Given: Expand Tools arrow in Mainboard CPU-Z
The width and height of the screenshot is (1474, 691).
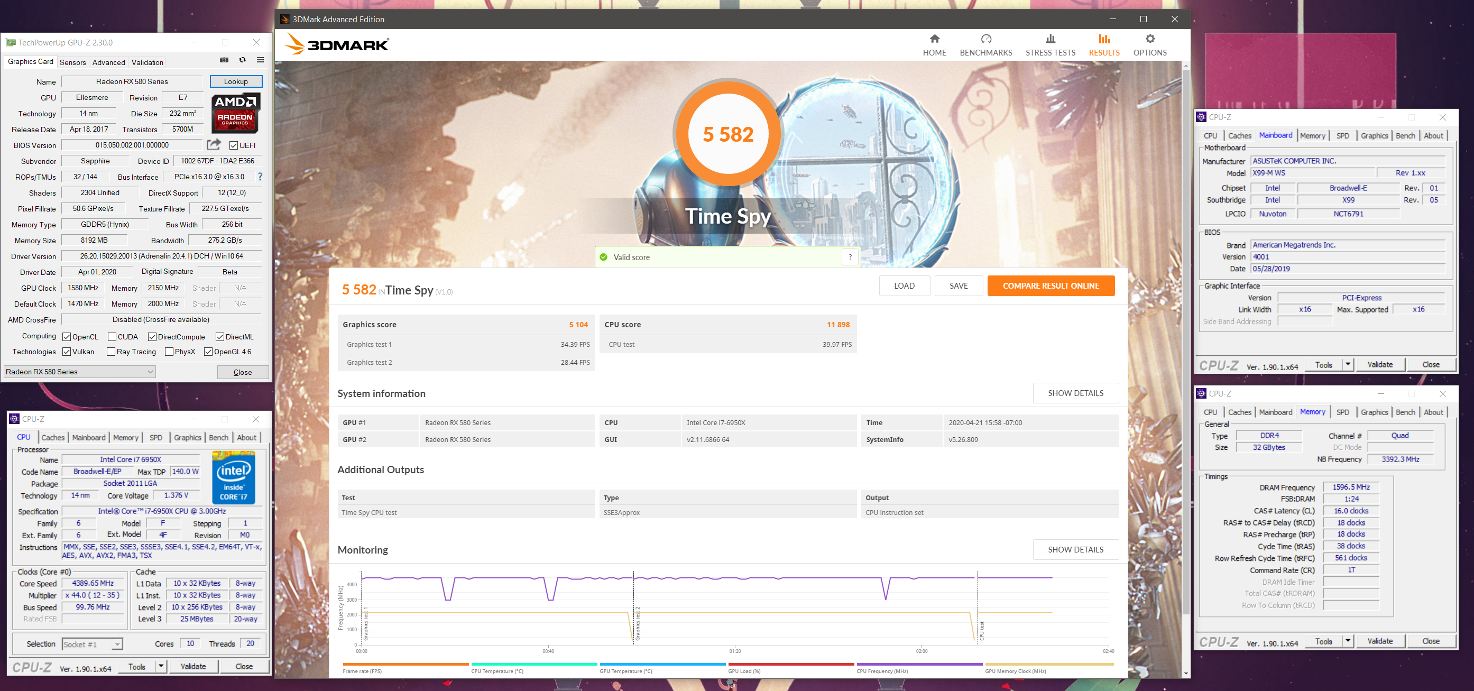Looking at the screenshot, I should click(x=1348, y=364).
